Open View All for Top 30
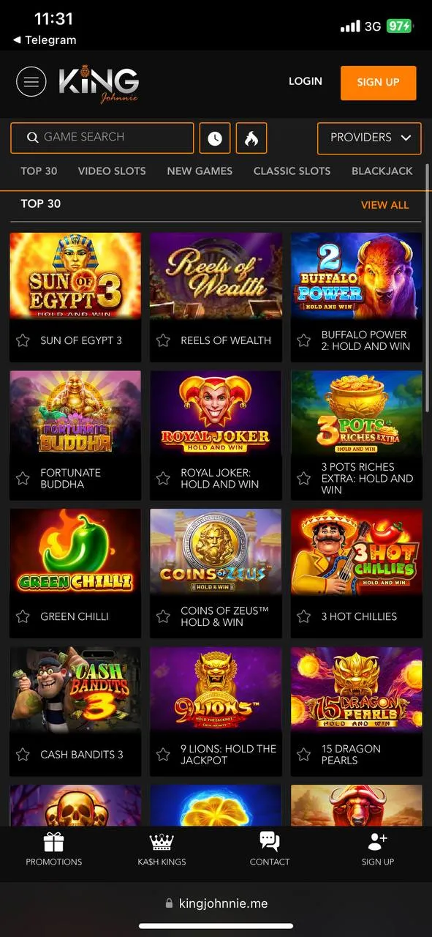Image resolution: width=432 pixels, height=937 pixels. point(385,205)
